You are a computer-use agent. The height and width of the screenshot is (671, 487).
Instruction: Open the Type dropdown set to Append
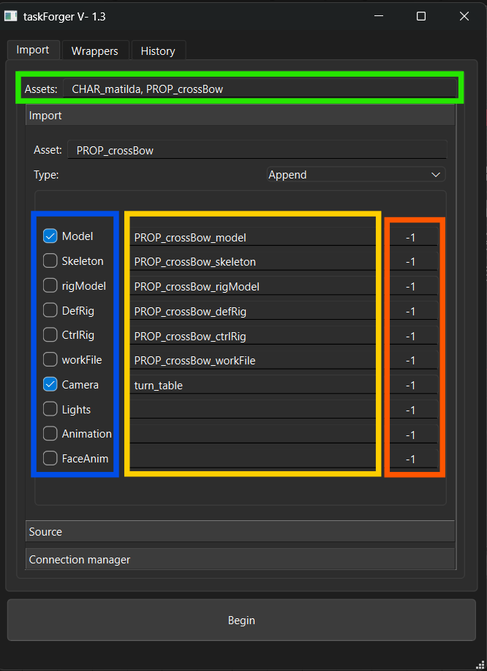pos(355,175)
